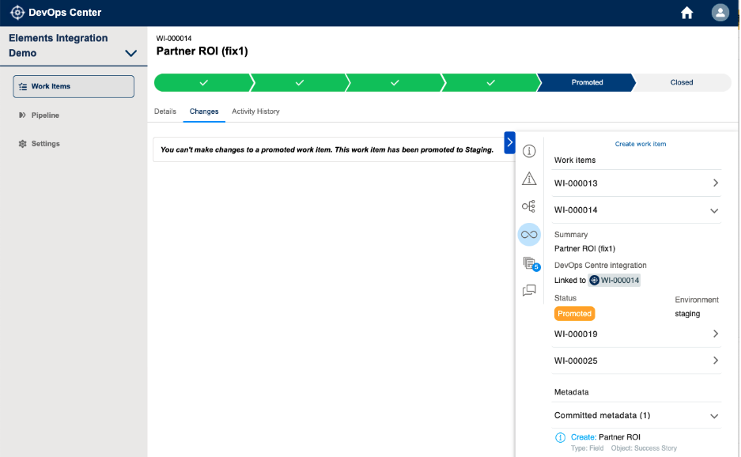
Task: Select the infinity DevOps icon
Action: point(529,234)
